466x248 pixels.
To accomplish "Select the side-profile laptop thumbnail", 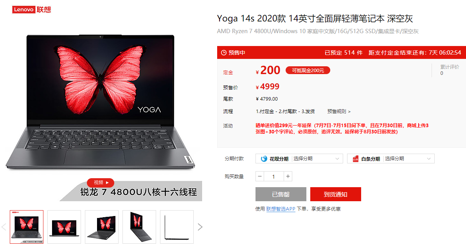I will click(x=177, y=227).
